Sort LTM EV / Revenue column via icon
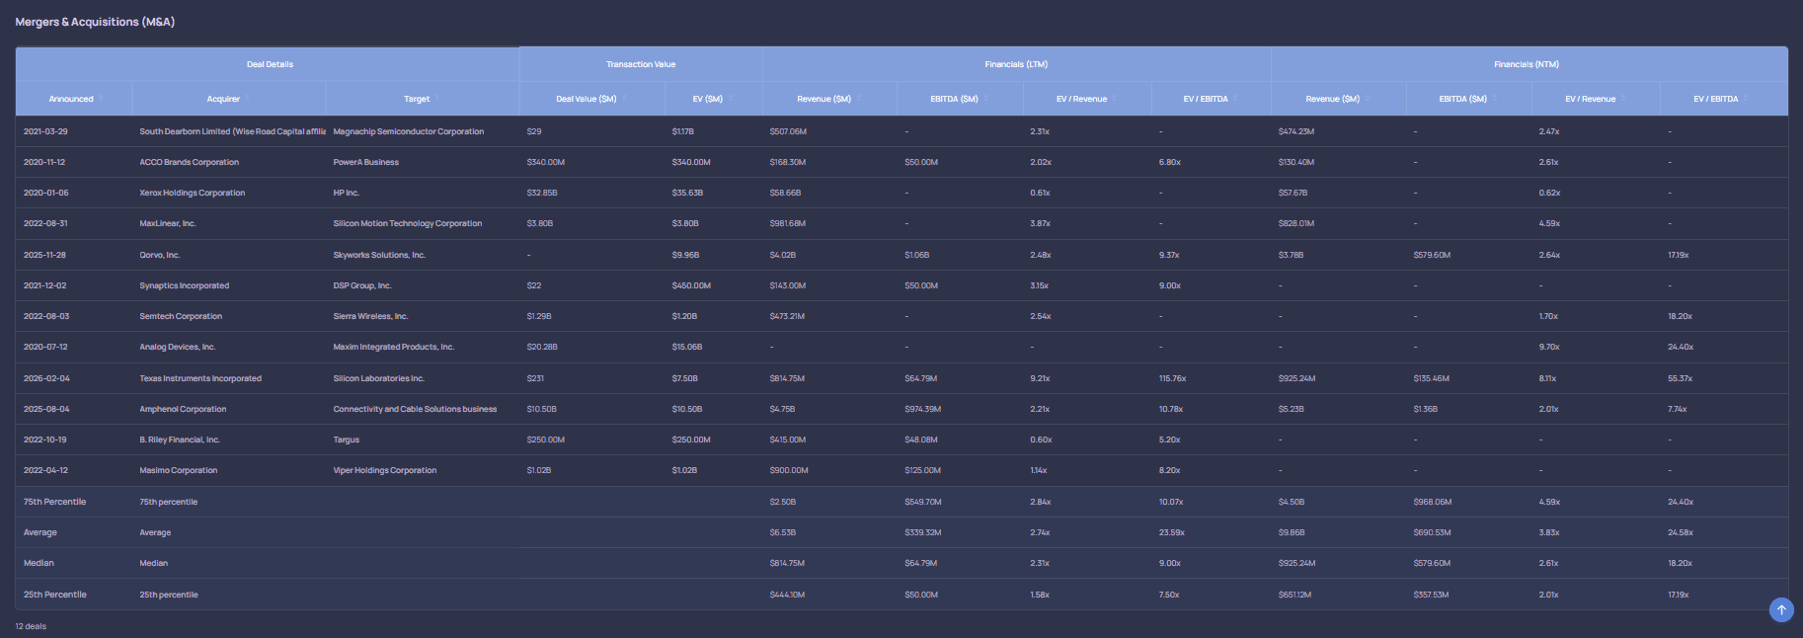This screenshot has width=1803, height=638. 1115,99
